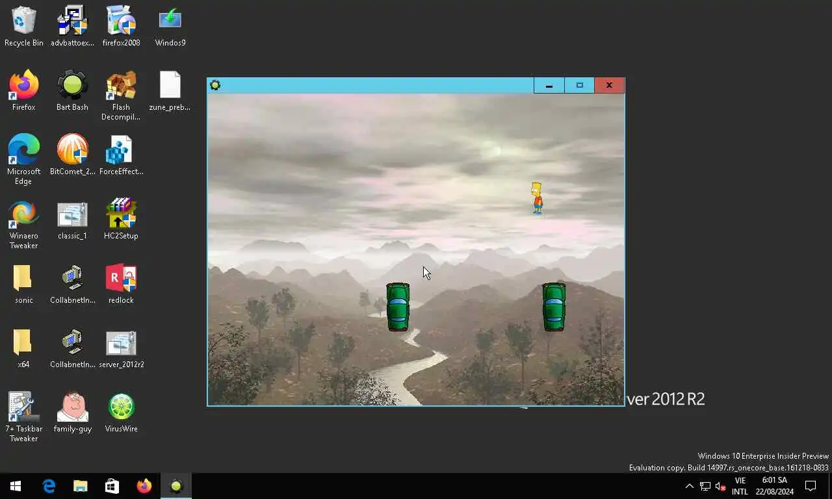Select the x64 folder icon
The height and width of the screenshot is (499, 832).
click(23, 348)
